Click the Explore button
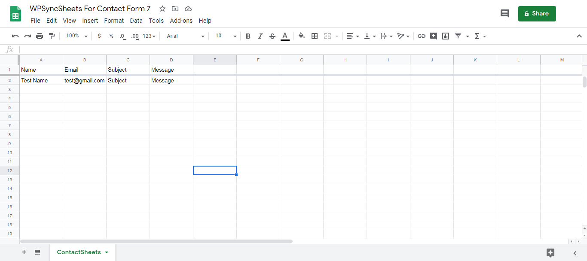This screenshot has width=587, height=261. click(x=550, y=253)
